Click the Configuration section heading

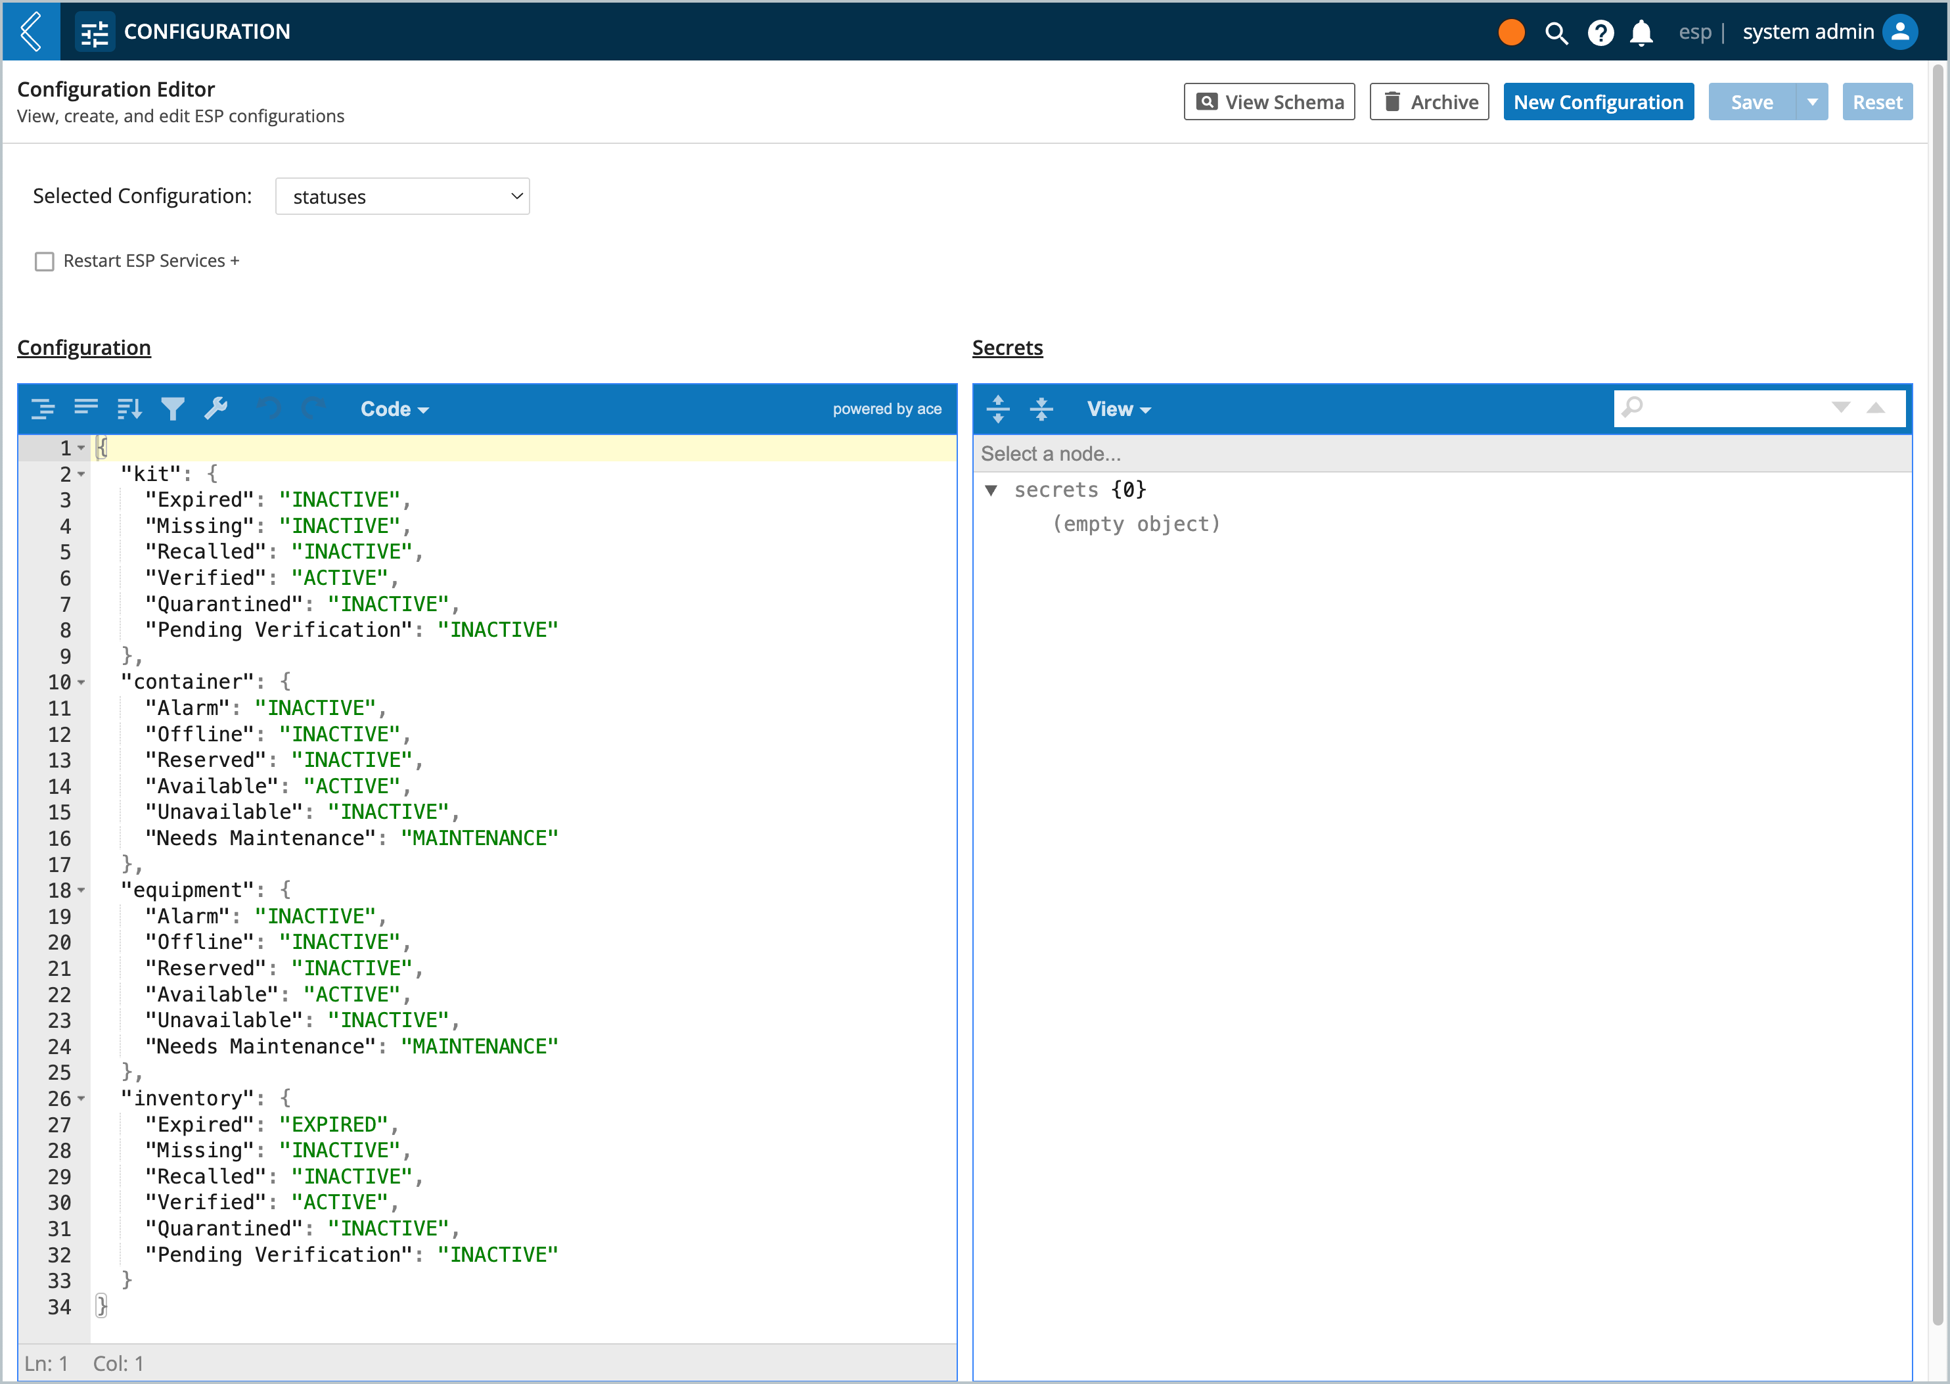click(x=83, y=348)
